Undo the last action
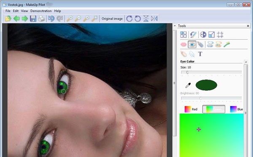Viewport: 253px width, 157px height. point(51,19)
